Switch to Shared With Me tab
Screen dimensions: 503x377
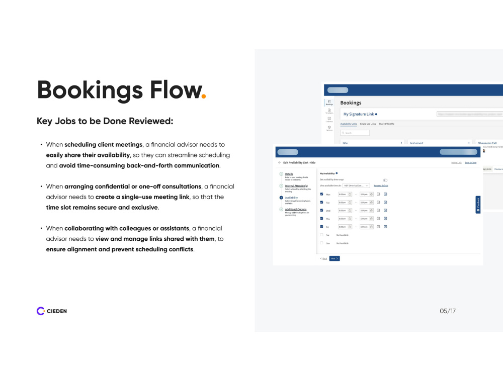[x=386, y=124]
